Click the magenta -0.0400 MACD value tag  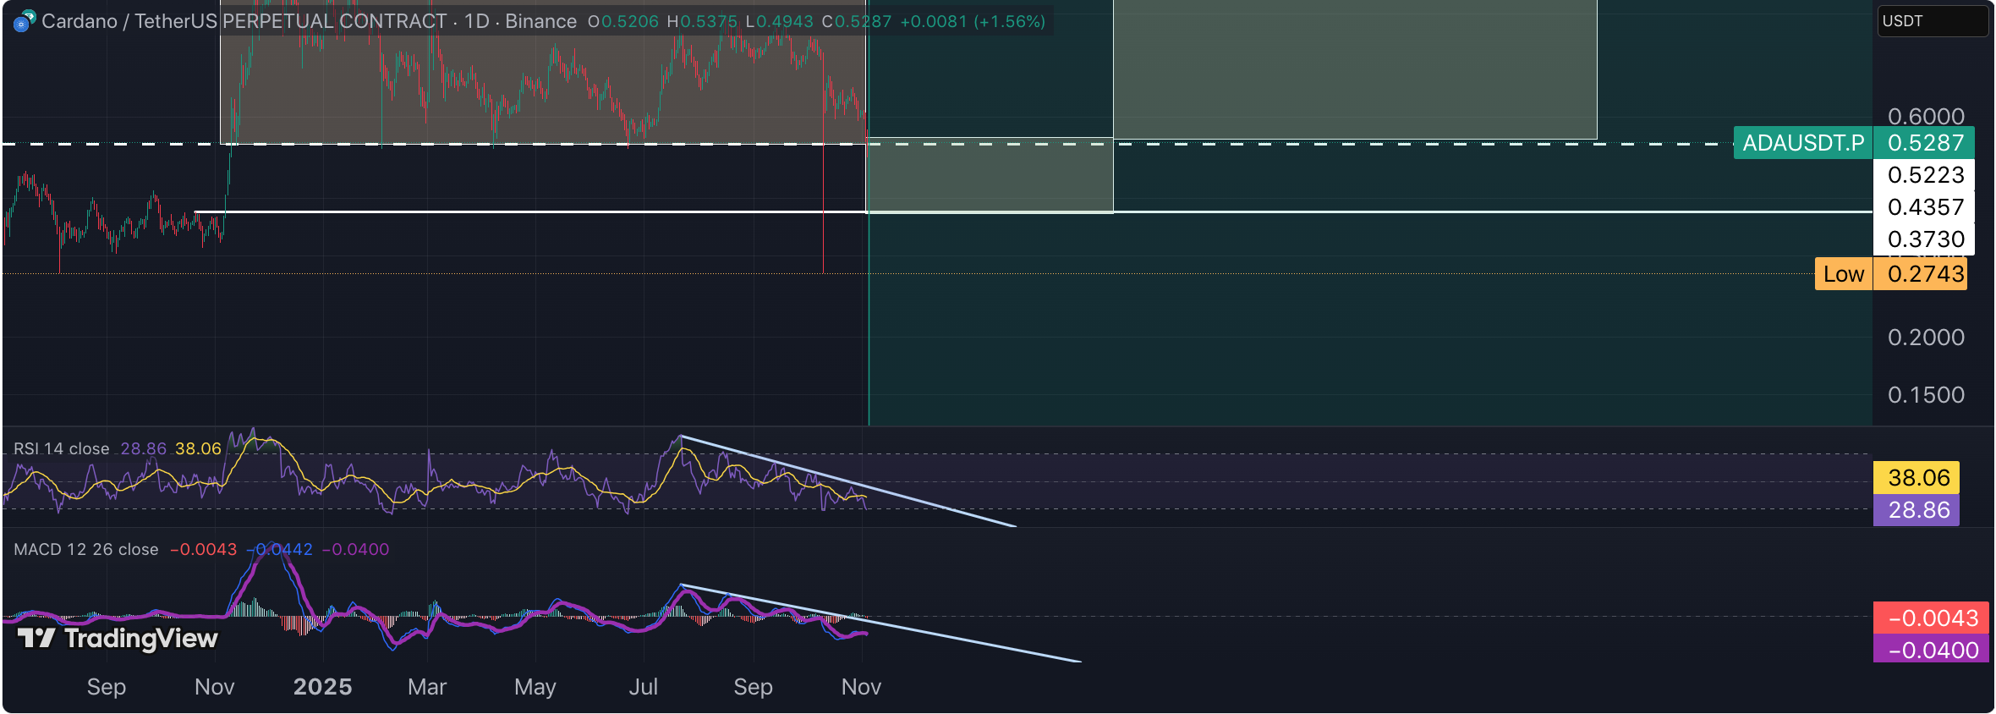click(x=1931, y=651)
